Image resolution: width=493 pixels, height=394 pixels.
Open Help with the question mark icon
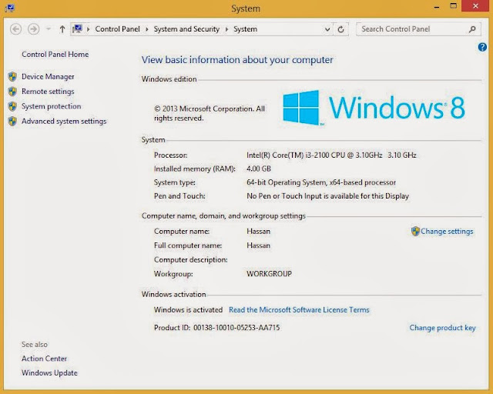[482, 47]
